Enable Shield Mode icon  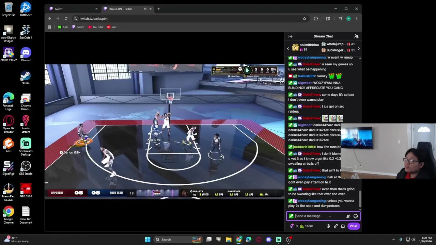click(x=328, y=226)
